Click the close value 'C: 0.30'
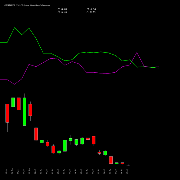This screenshot has height=180, width=180. [62, 9]
